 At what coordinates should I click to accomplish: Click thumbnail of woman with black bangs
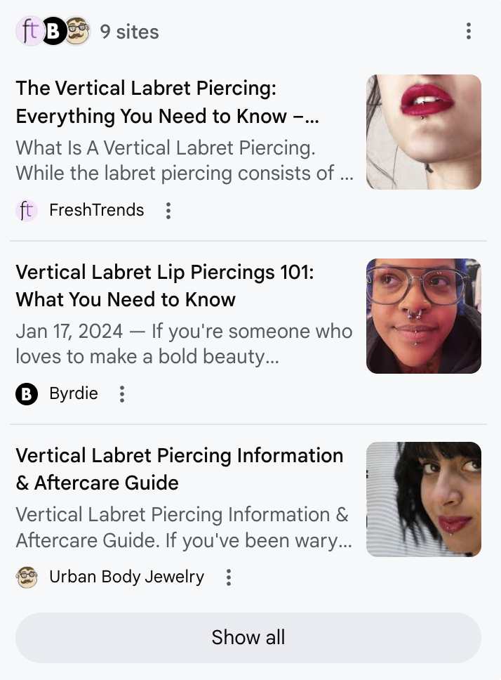tap(424, 499)
